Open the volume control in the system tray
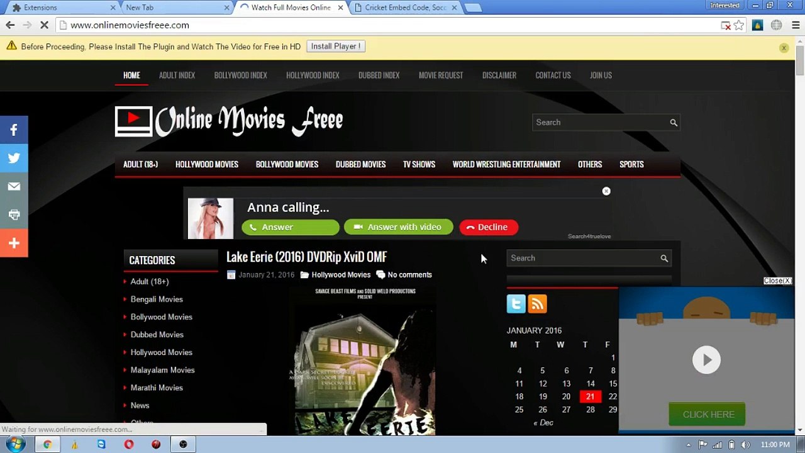The image size is (805, 453). (x=745, y=445)
